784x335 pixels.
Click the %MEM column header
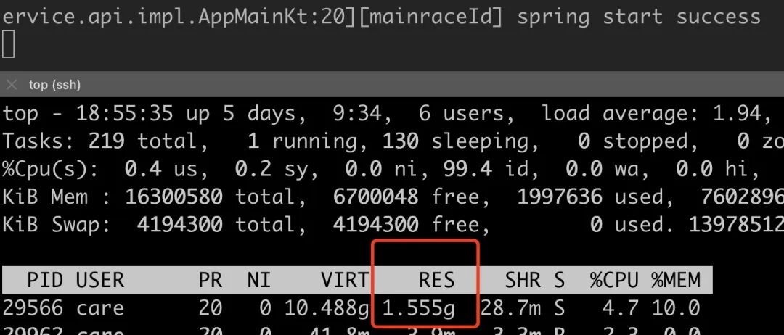coord(676,280)
